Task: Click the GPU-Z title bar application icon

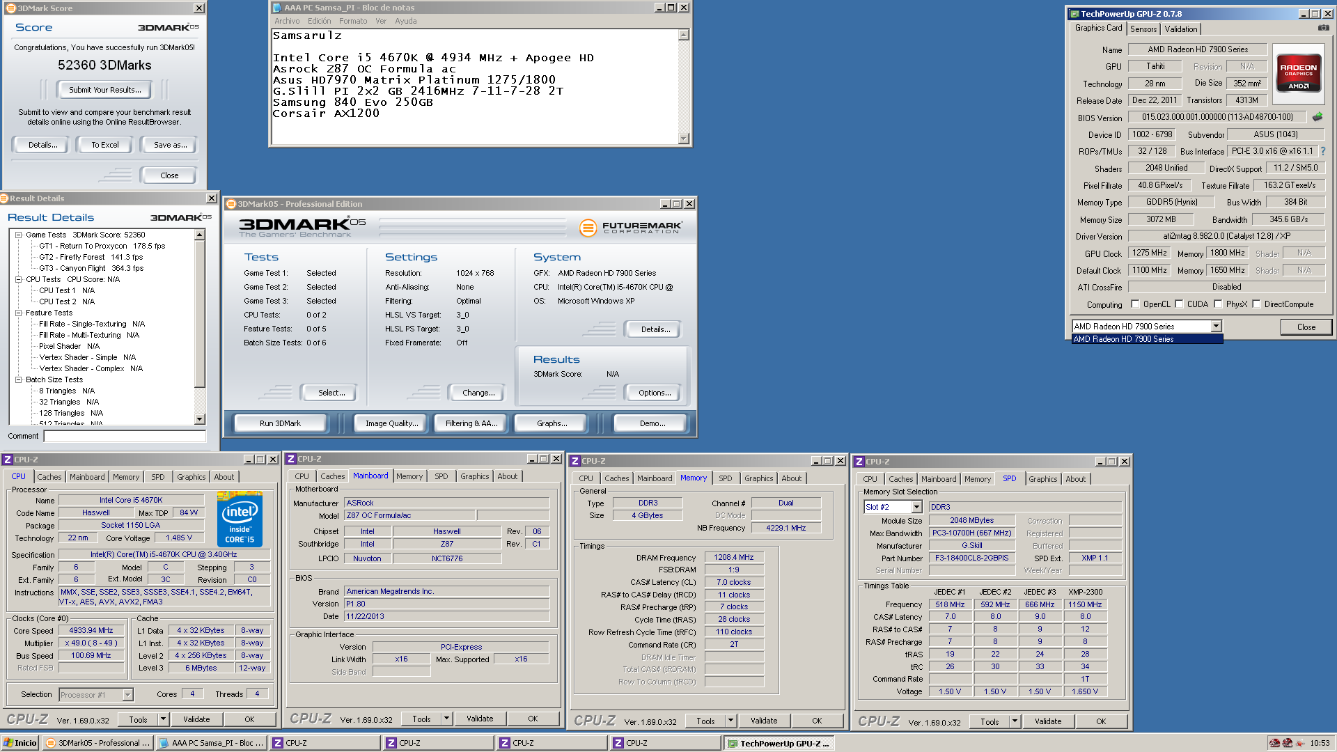Action: pos(1074,14)
